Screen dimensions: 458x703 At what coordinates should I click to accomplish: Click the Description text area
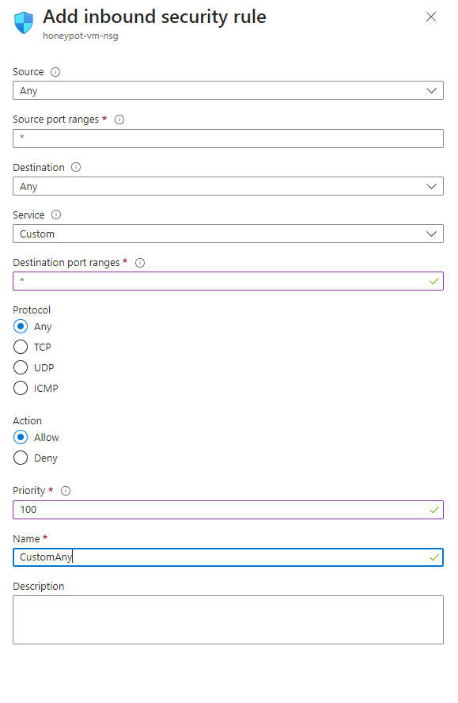click(x=228, y=620)
